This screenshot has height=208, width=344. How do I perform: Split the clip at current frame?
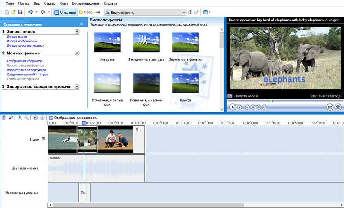tap(330, 107)
